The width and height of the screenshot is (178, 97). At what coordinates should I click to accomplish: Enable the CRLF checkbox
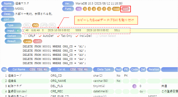[26, 36]
